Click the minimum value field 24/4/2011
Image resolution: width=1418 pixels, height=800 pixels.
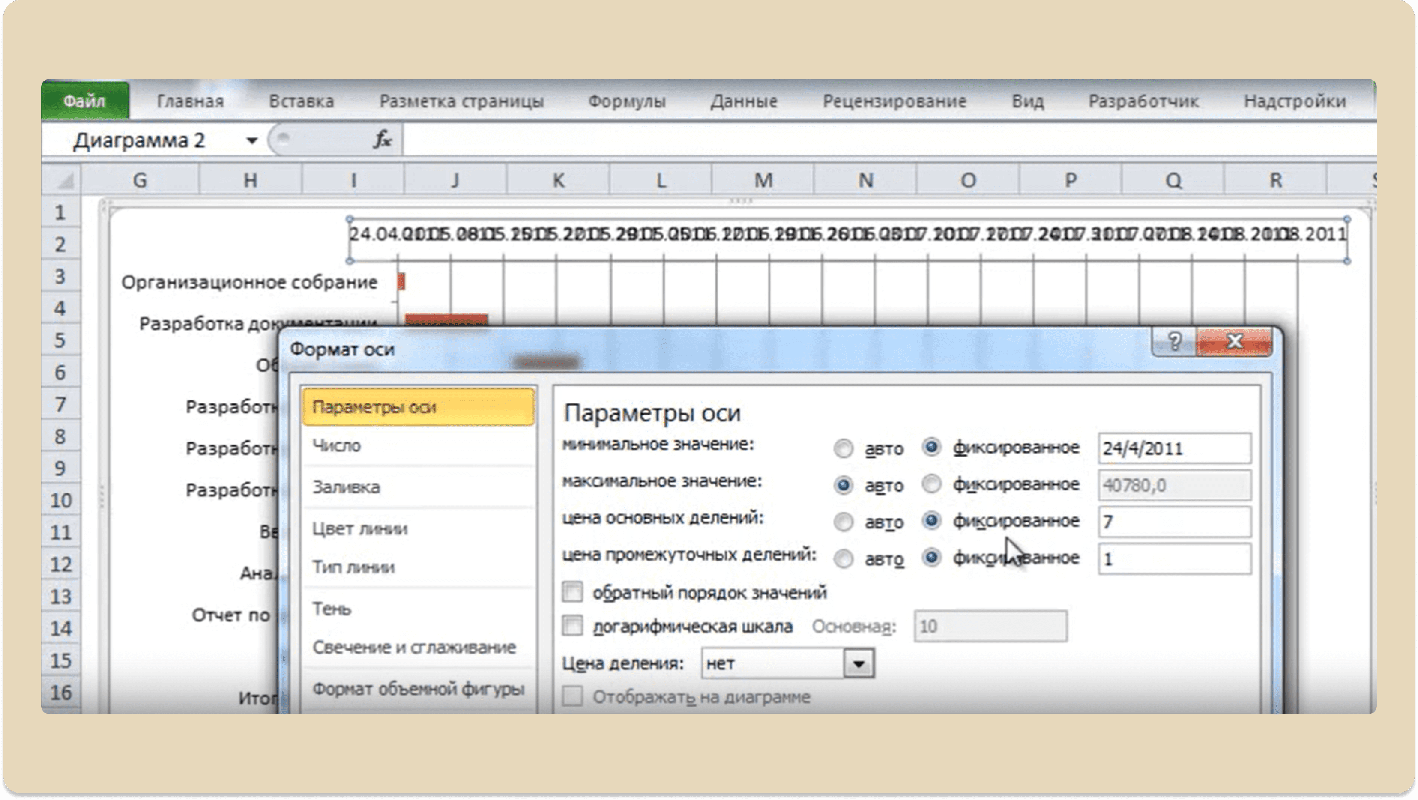(1174, 448)
